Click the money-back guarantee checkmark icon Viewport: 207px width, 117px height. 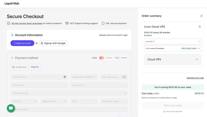tap(8, 23)
